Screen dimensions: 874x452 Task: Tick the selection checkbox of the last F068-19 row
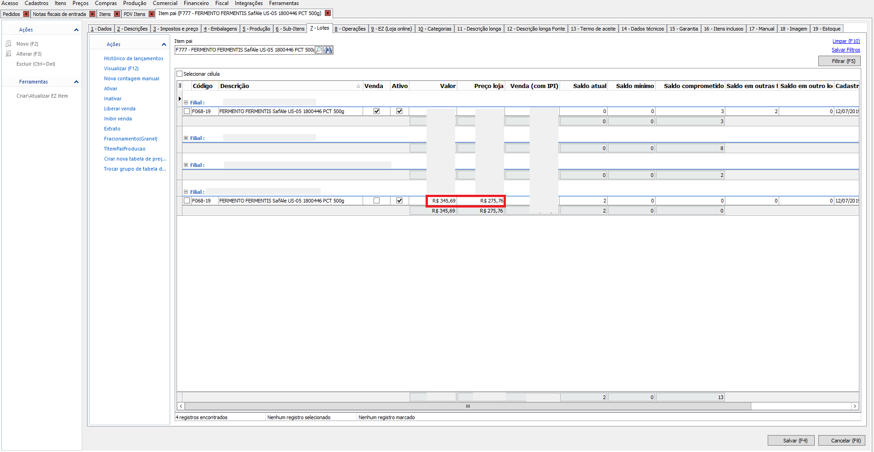click(187, 201)
